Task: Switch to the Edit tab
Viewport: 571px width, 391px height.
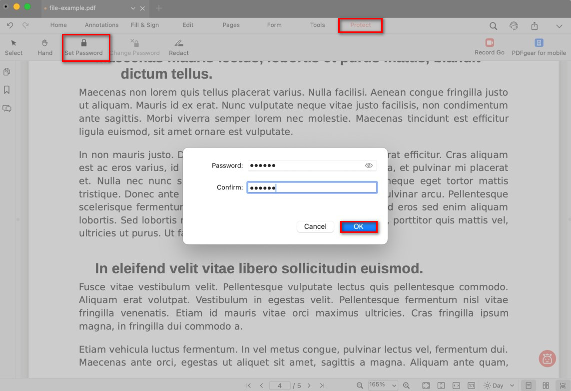Action: coord(188,25)
